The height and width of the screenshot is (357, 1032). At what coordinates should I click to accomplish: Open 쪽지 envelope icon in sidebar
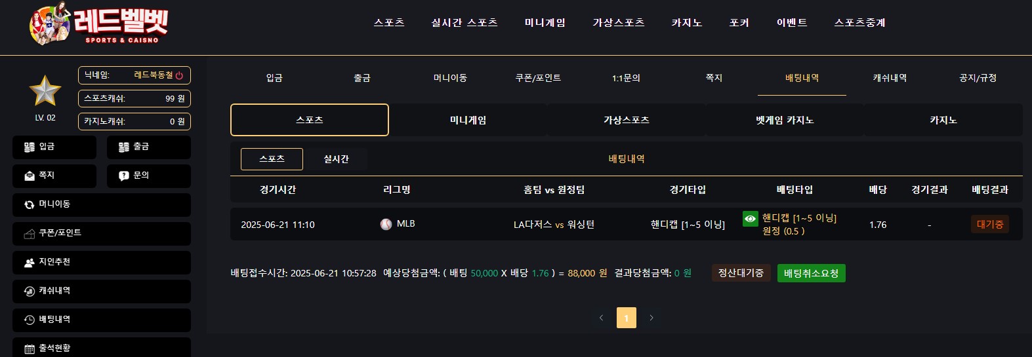click(30, 176)
